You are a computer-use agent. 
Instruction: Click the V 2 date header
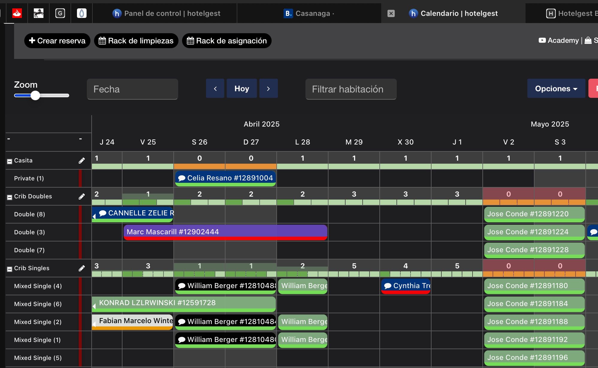click(x=508, y=142)
